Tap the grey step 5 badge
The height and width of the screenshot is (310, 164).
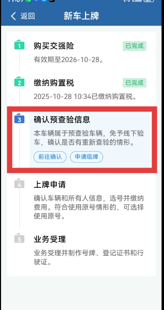19,238
